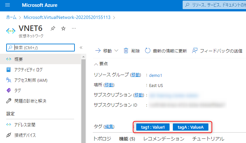
Task: Collapse the sidebar with the double chevron
Action: coord(81,48)
